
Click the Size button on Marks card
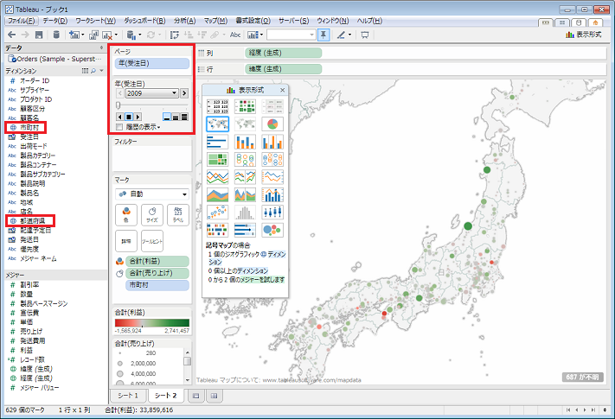coord(152,215)
